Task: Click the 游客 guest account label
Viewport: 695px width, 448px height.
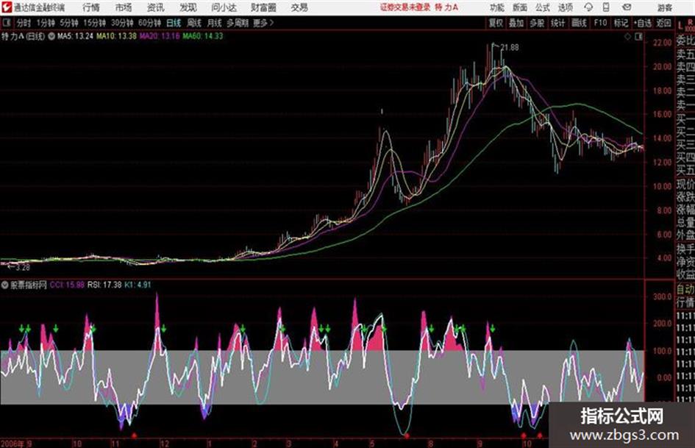Action: point(664,7)
